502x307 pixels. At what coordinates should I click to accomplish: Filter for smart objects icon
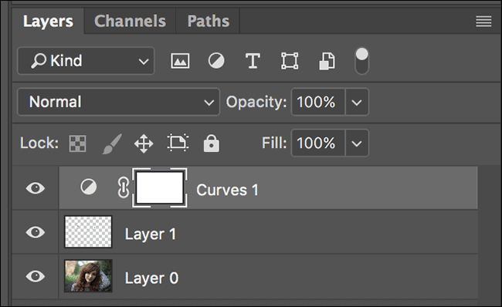click(327, 61)
